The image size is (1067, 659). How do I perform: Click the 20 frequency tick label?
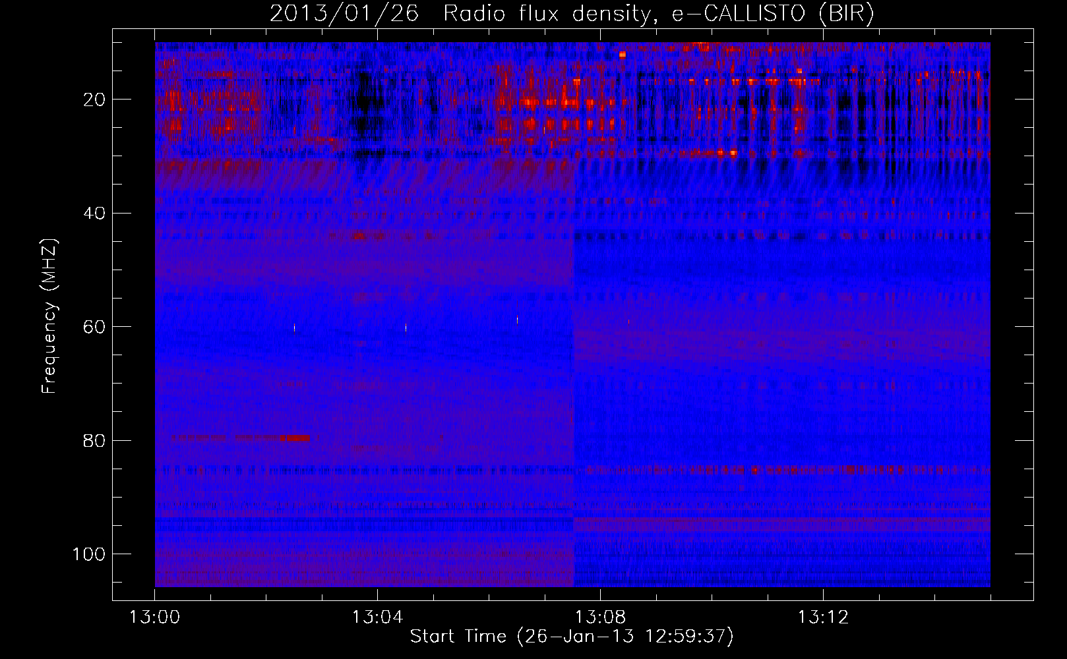click(94, 100)
